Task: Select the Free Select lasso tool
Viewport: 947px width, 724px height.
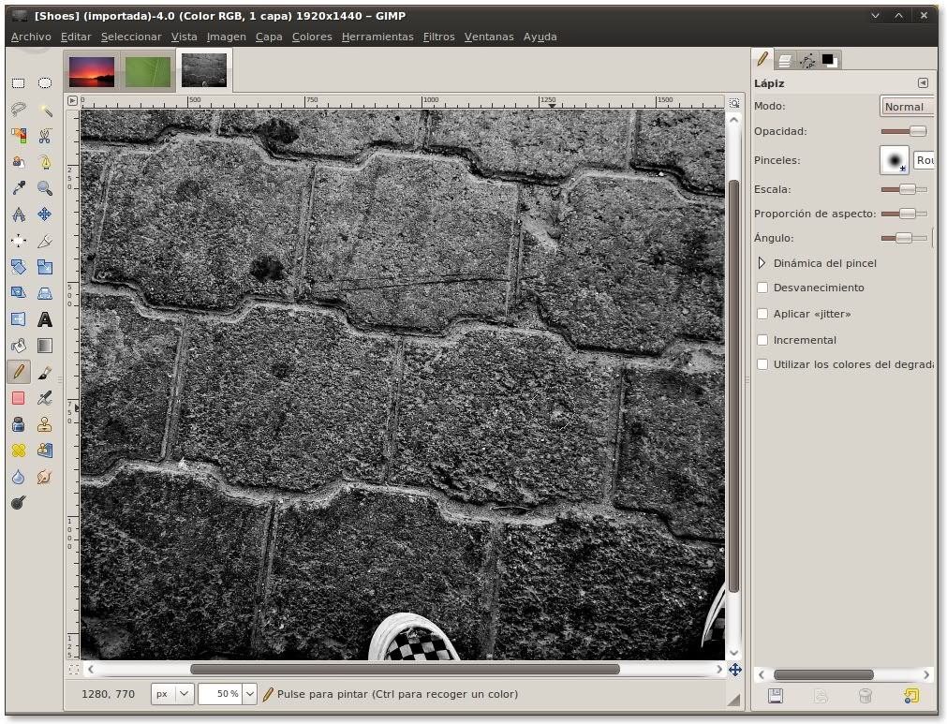Action: 18,110
